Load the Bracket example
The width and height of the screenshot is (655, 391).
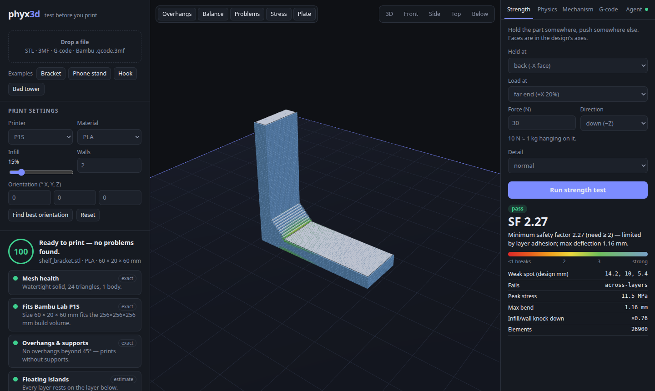click(51, 74)
